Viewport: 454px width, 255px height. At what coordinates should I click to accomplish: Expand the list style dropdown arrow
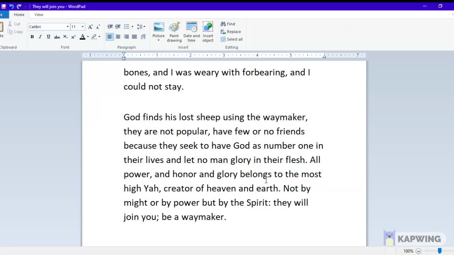[x=132, y=27]
